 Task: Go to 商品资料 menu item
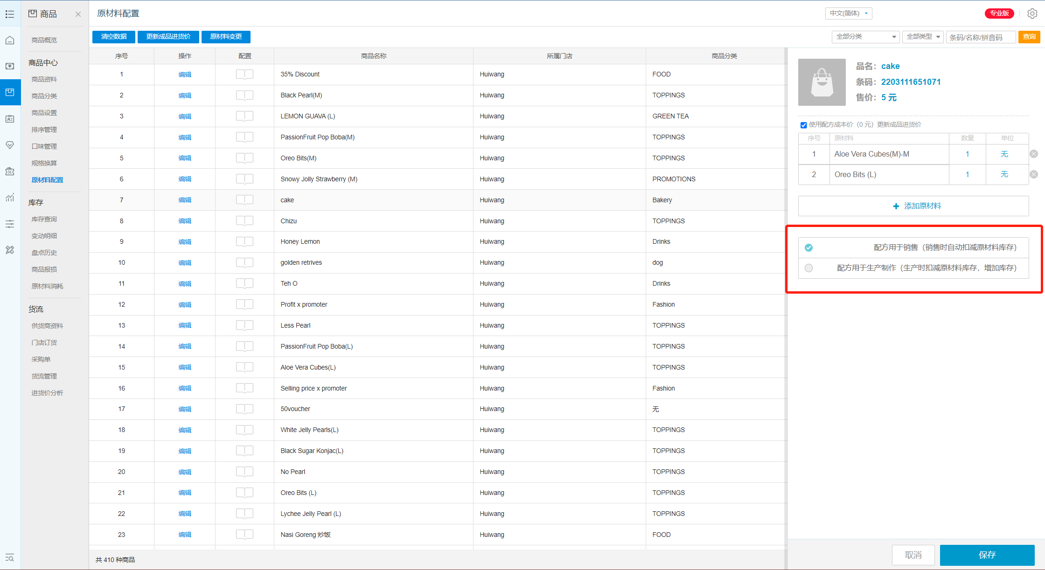(44, 79)
